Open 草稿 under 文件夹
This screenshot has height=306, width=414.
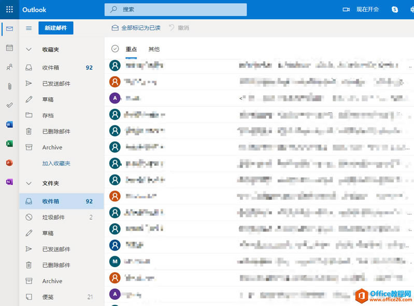tap(61, 233)
